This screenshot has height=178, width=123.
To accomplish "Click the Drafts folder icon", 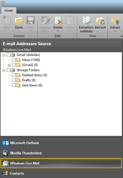I will 18,80.
